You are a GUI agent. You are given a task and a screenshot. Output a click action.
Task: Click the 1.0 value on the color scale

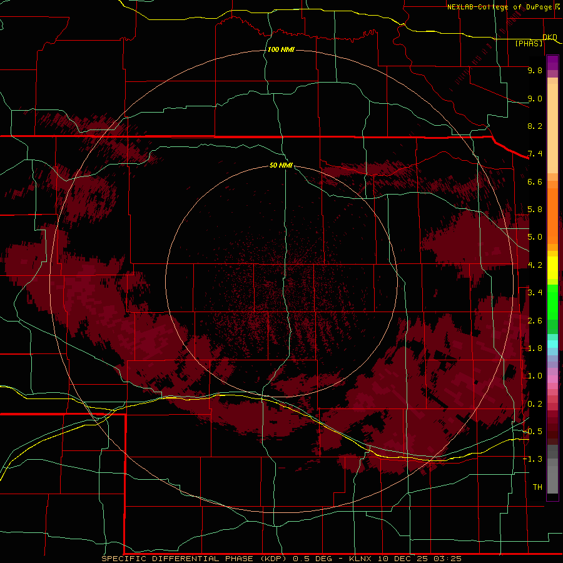coord(535,376)
